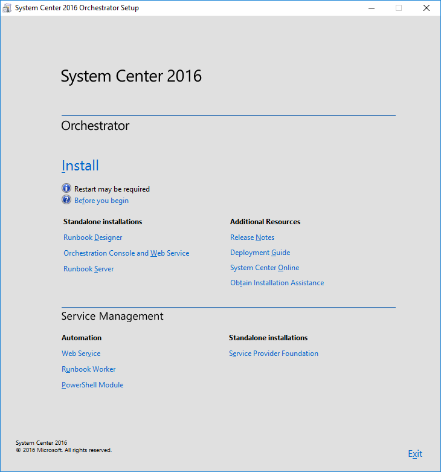The height and width of the screenshot is (472, 441).
Task: Install the Runbook Designer standalone
Action: pos(92,238)
